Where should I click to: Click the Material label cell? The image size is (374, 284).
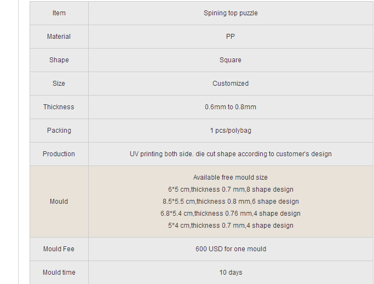pos(59,37)
